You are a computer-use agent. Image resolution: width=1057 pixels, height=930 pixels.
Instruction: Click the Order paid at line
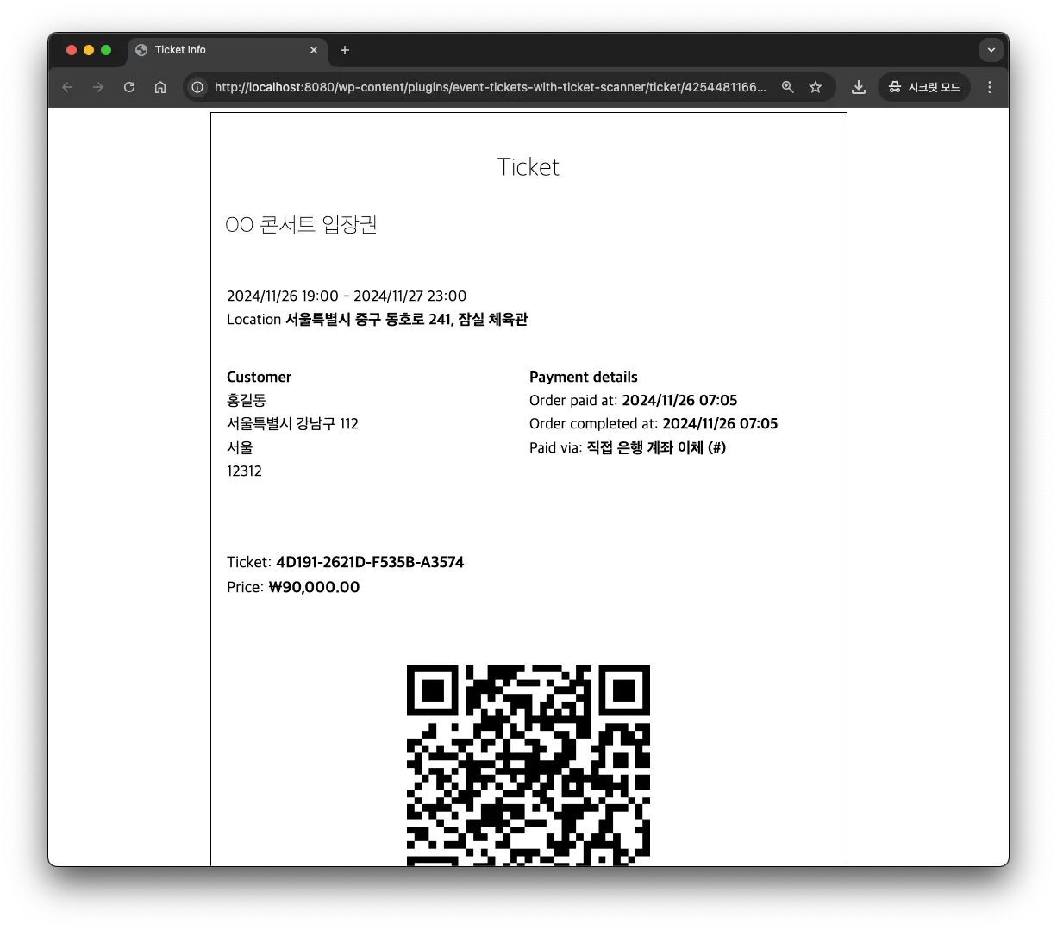coord(634,400)
